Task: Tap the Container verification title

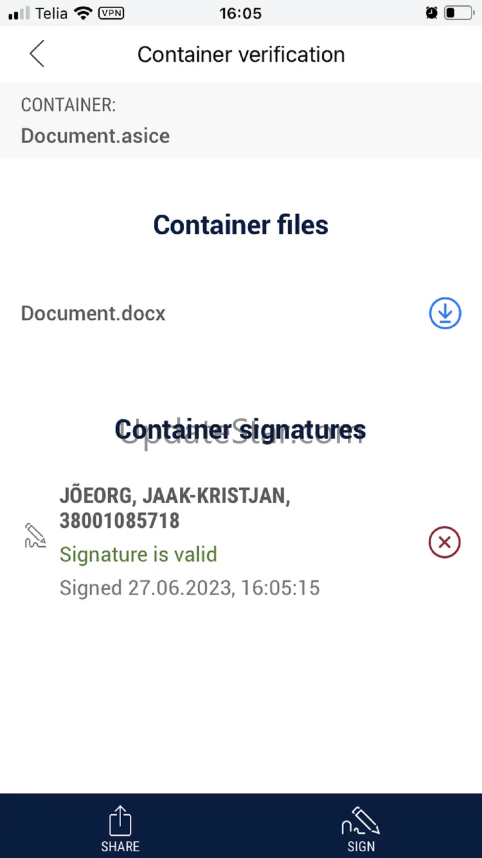Action: 241,54
